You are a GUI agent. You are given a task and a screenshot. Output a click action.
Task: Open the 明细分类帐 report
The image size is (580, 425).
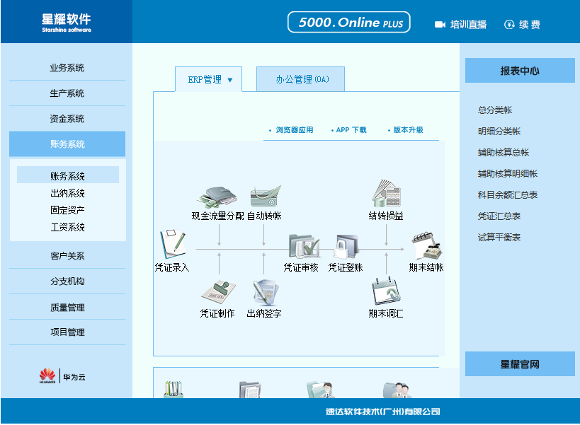point(499,131)
